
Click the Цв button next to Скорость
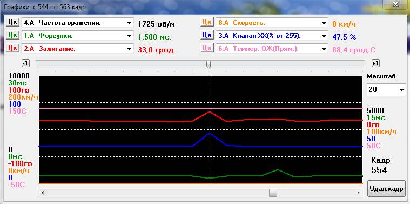click(207, 23)
